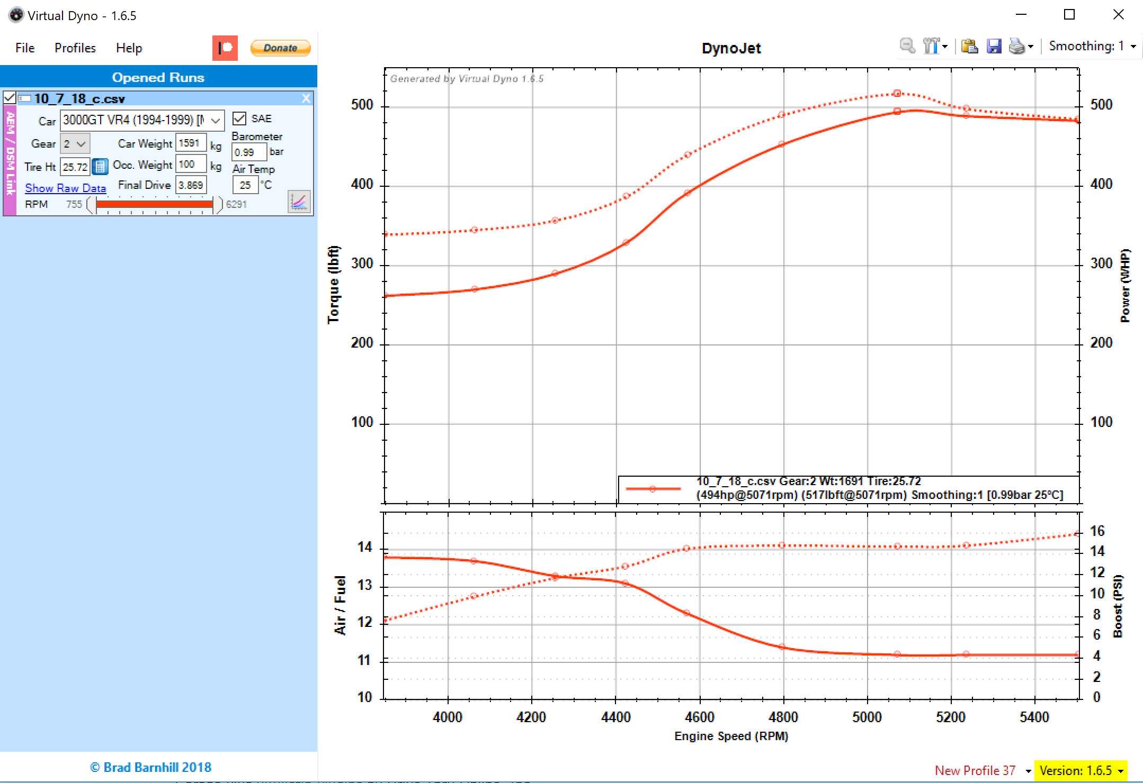Click the New Profile 37 label

coord(975,771)
